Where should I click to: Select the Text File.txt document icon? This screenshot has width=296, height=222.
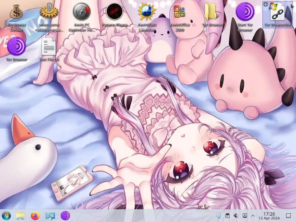pyautogui.click(x=49, y=46)
